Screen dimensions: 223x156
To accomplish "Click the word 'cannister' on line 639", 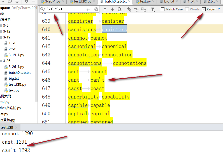I will (x=81, y=21).
